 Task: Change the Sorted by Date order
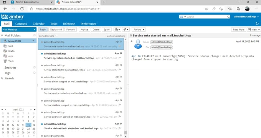pyautogui.click(x=48, y=36)
